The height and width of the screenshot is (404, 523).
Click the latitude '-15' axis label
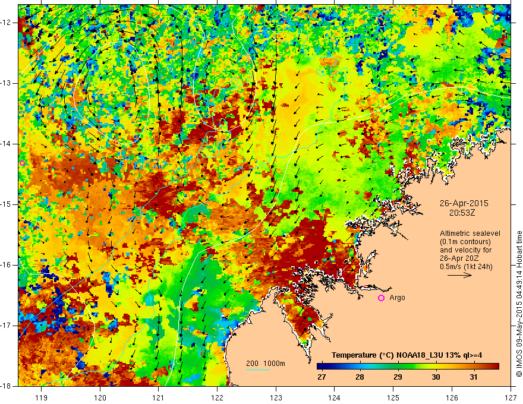coord(6,204)
